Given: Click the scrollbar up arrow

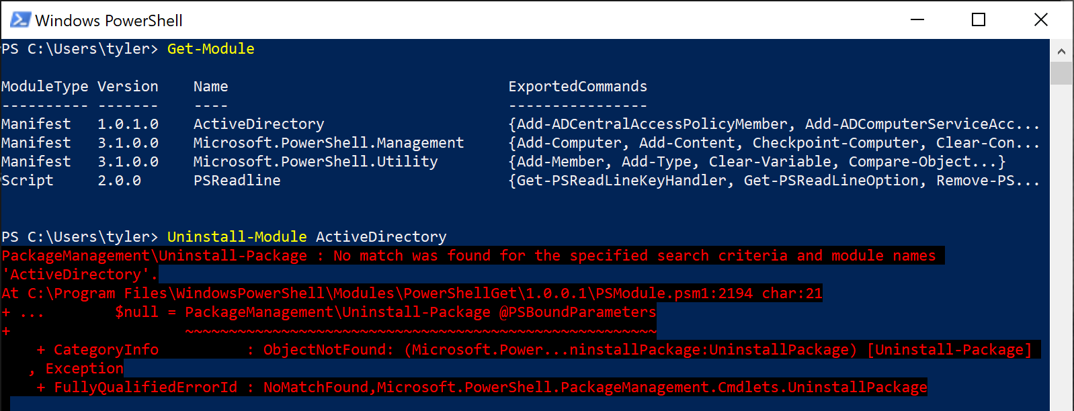Looking at the screenshot, I should 1062,50.
